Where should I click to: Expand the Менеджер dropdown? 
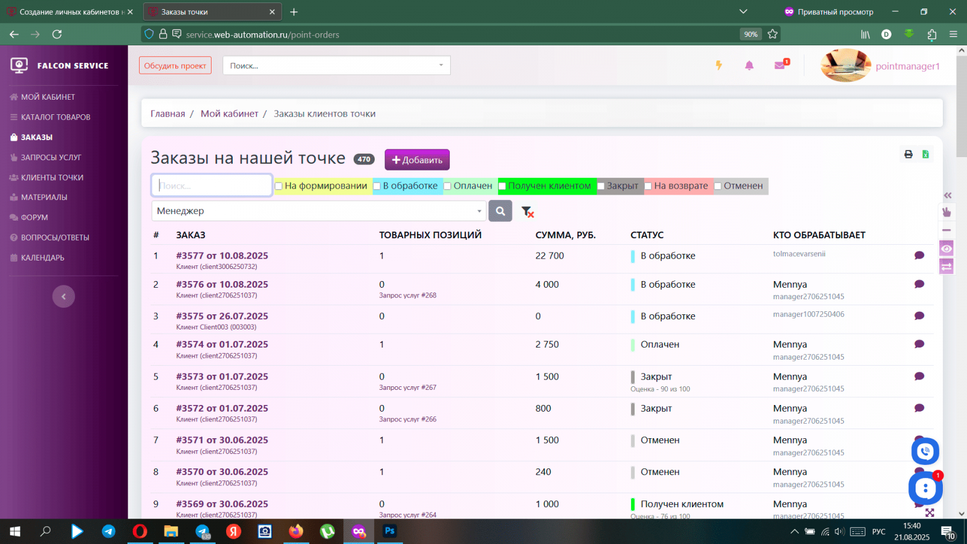pyautogui.click(x=319, y=211)
